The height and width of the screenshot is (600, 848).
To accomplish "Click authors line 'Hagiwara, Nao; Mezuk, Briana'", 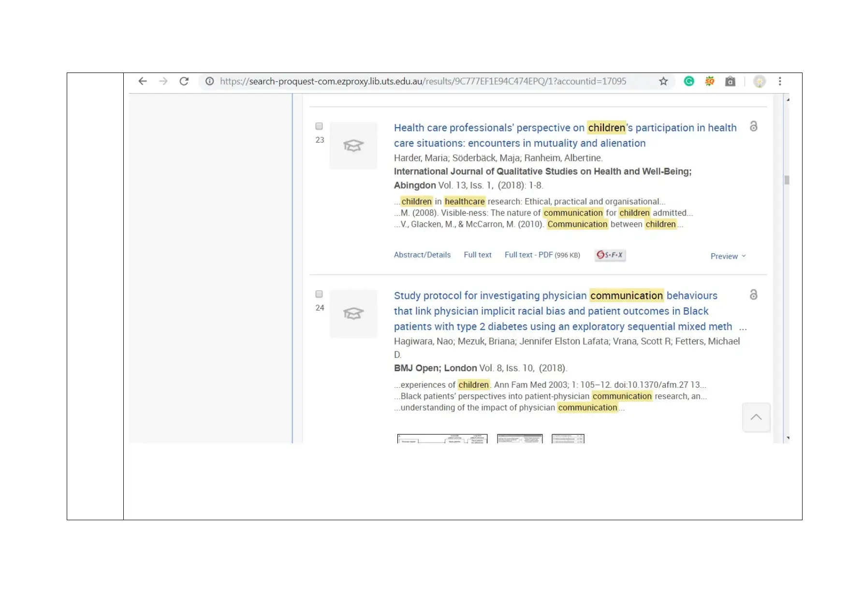I will (x=567, y=348).
